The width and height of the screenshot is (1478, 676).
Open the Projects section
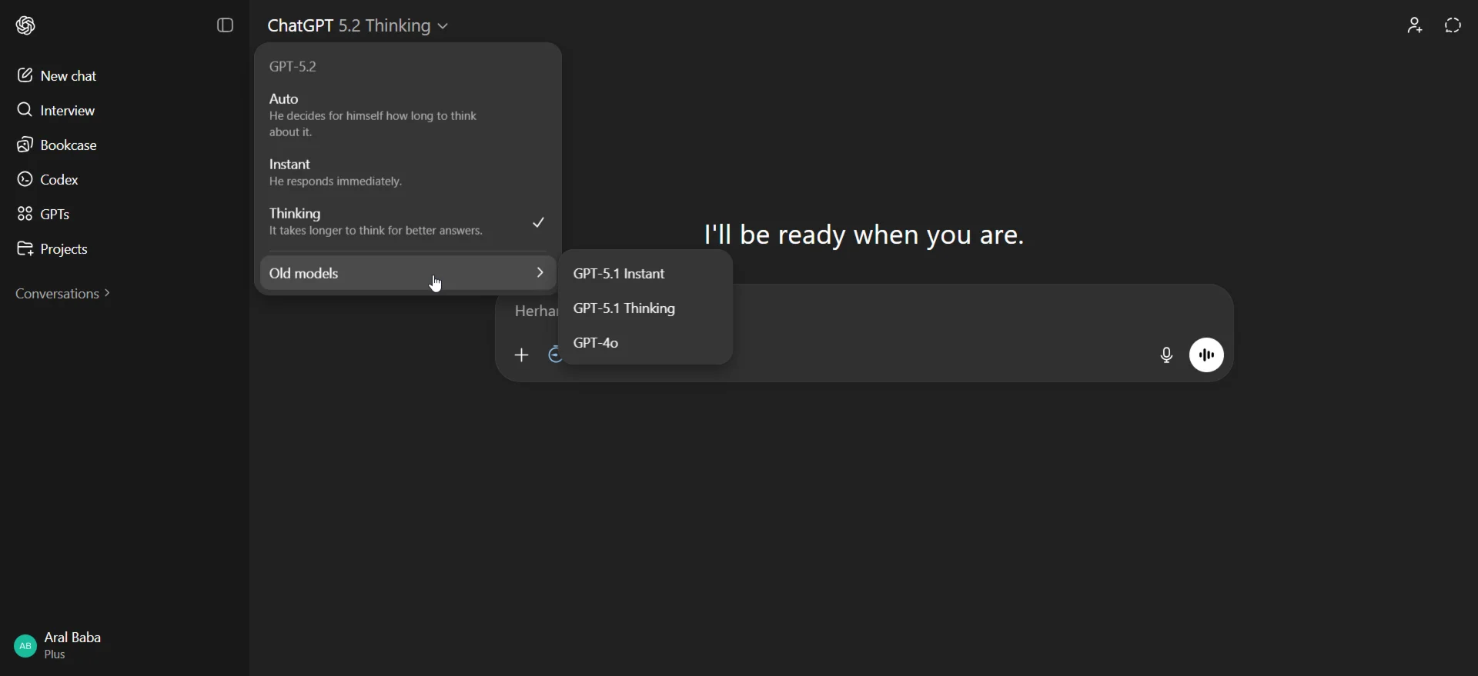(x=52, y=249)
